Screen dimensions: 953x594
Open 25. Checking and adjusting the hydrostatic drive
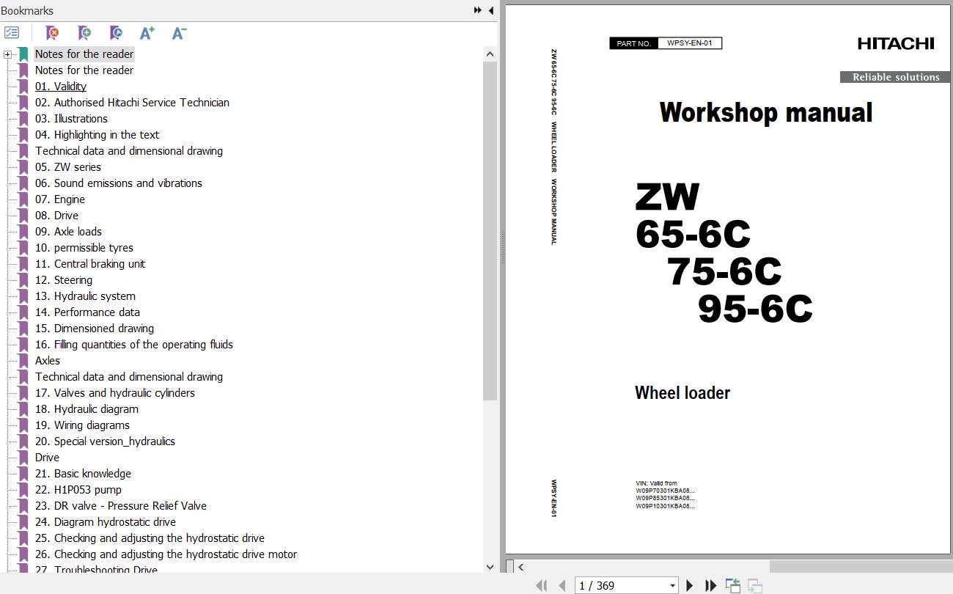[x=150, y=538]
